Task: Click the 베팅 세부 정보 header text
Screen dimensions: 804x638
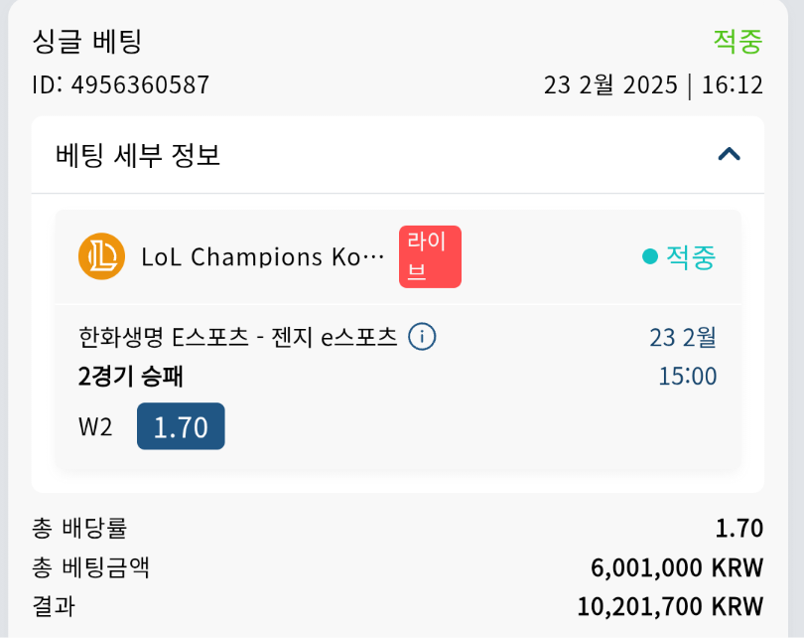Action: point(138,155)
